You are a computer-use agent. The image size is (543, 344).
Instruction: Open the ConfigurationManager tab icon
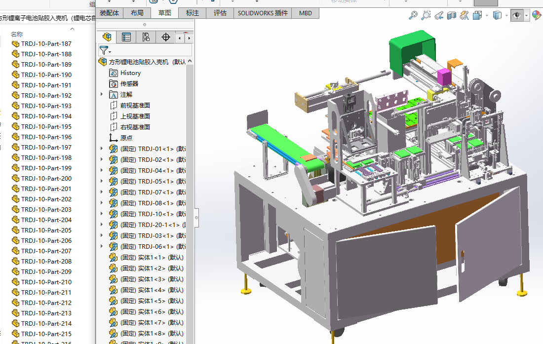coord(146,37)
